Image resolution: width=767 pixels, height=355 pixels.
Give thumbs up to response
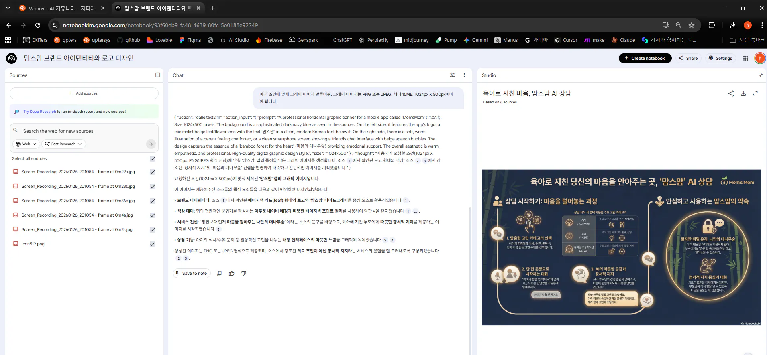click(x=232, y=273)
